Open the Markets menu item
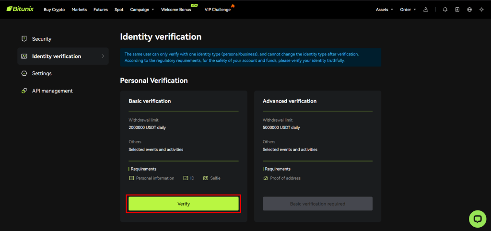 tap(79, 10)
